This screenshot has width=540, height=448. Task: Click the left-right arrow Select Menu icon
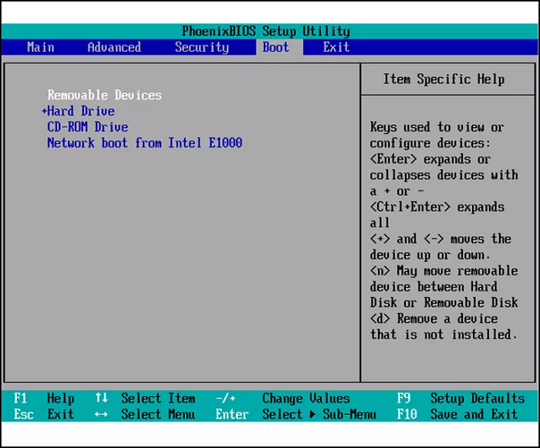coord(101,415)
